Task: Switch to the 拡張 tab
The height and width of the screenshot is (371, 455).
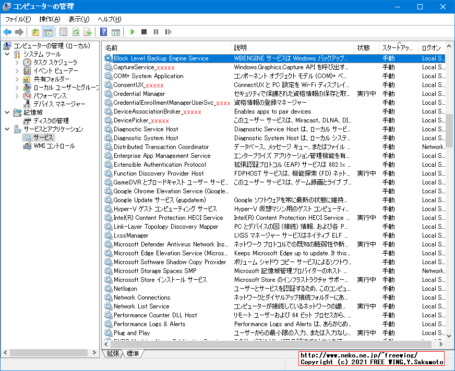Action: coord(112,353)
